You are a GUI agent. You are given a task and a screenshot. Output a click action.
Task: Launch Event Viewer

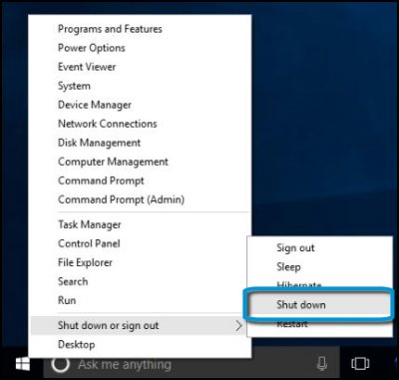point(140,67)
